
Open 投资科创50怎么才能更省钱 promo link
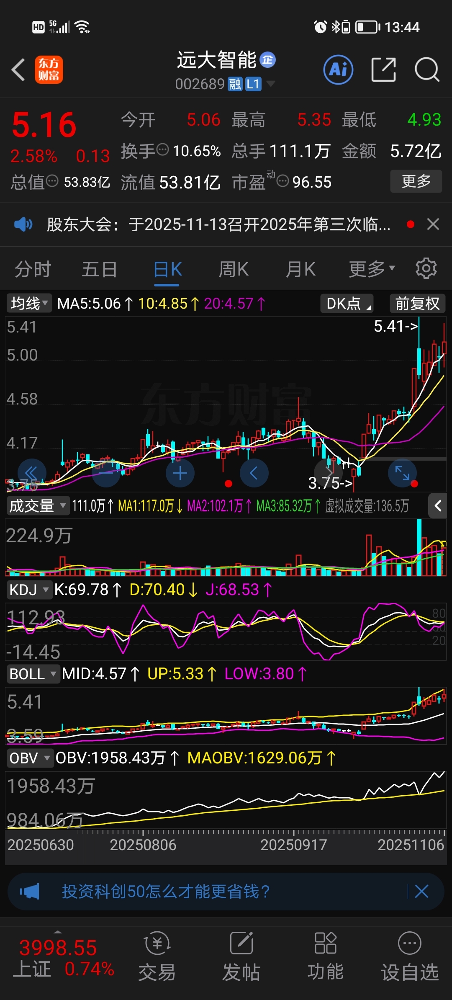[x=166, y=892]
